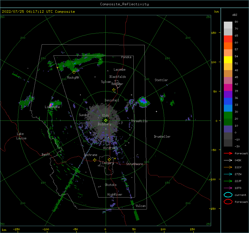Click the RedDeer city label

117,84
